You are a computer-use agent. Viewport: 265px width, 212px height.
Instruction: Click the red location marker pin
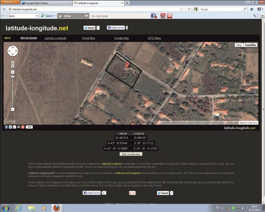click(x=127, y=65)
